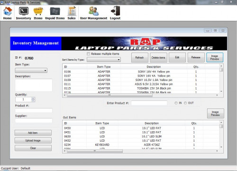This screenshot has width=237, height=171.
Task: Click the Refresh button
Action: click(x=140, y=58)
